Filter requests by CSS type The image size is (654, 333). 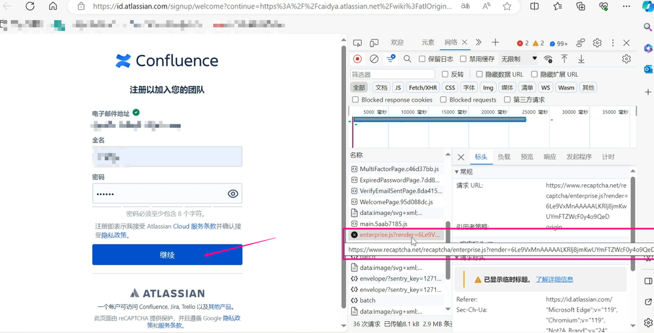tap(450, 88)
